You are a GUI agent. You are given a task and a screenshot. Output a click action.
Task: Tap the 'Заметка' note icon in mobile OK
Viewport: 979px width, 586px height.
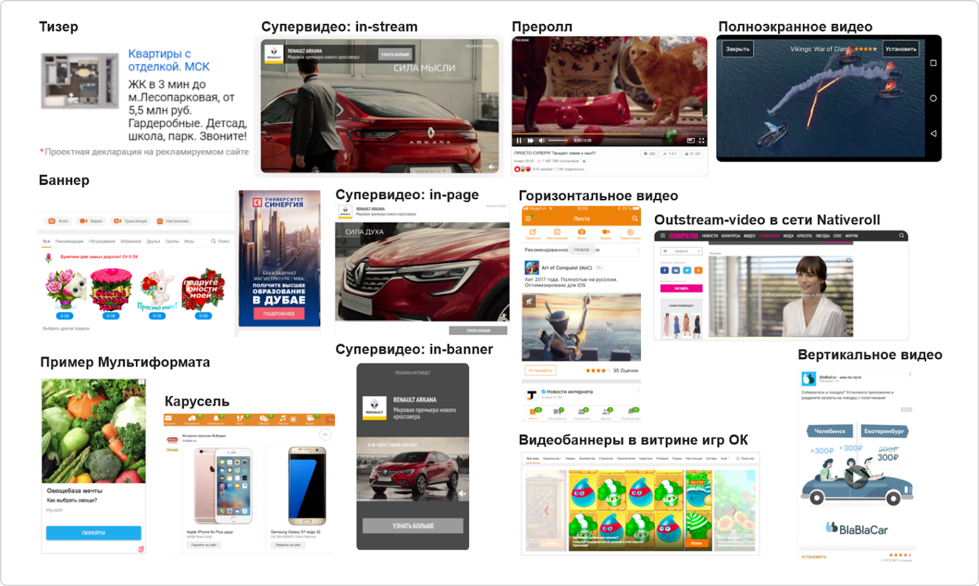[x=533, y=234]
